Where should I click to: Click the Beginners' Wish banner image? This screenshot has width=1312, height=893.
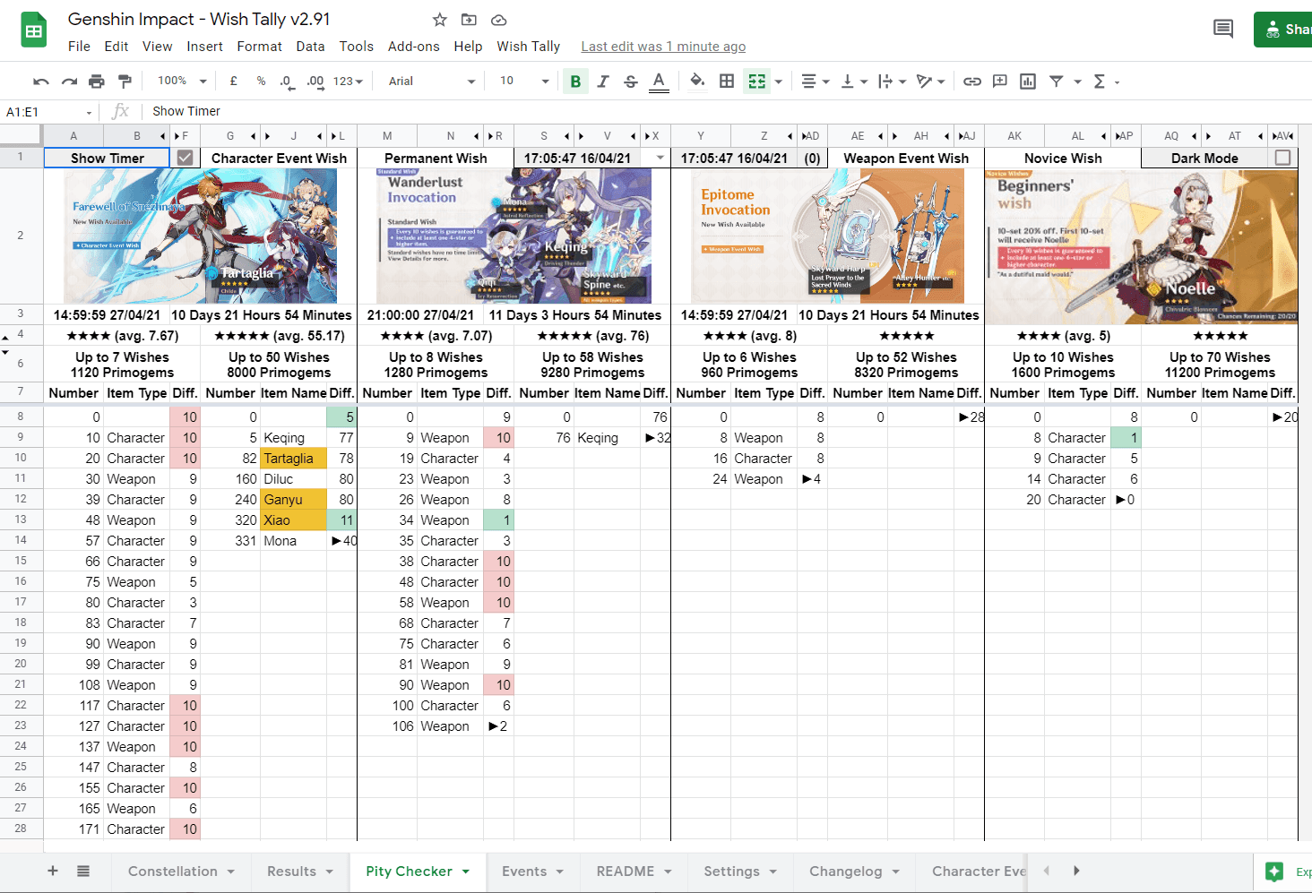1142,247
